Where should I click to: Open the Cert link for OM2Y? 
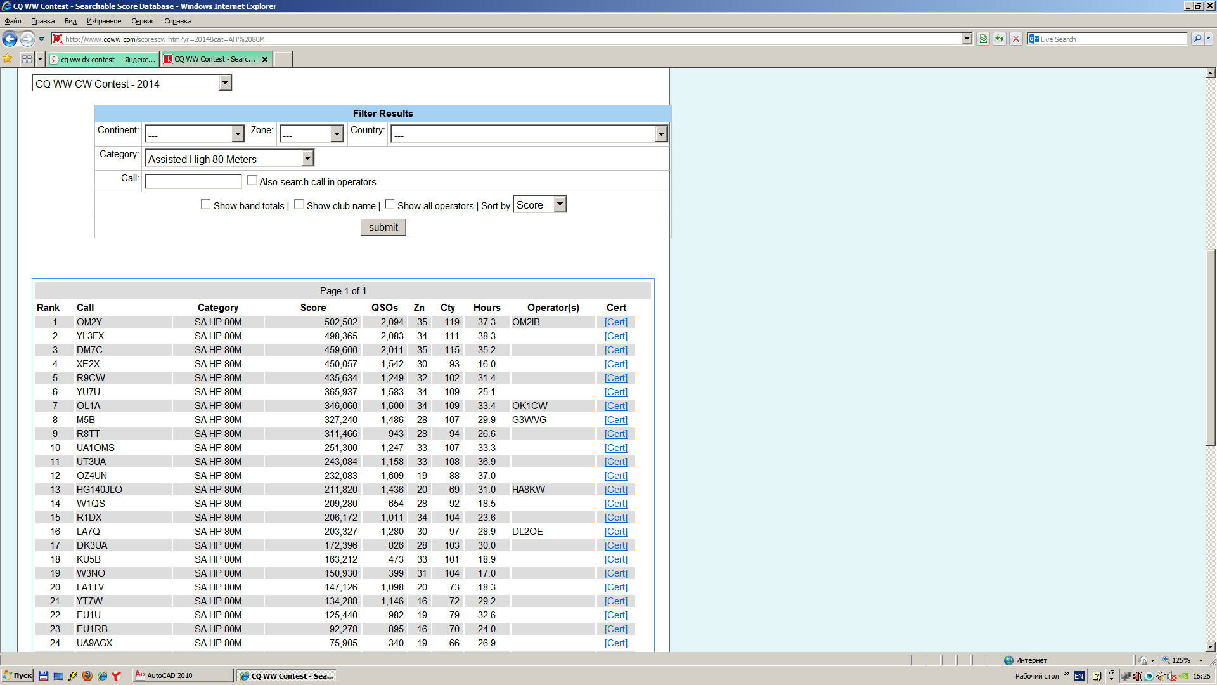(x=615, y=322)
